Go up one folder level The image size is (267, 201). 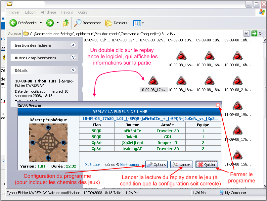pos(66,23)
